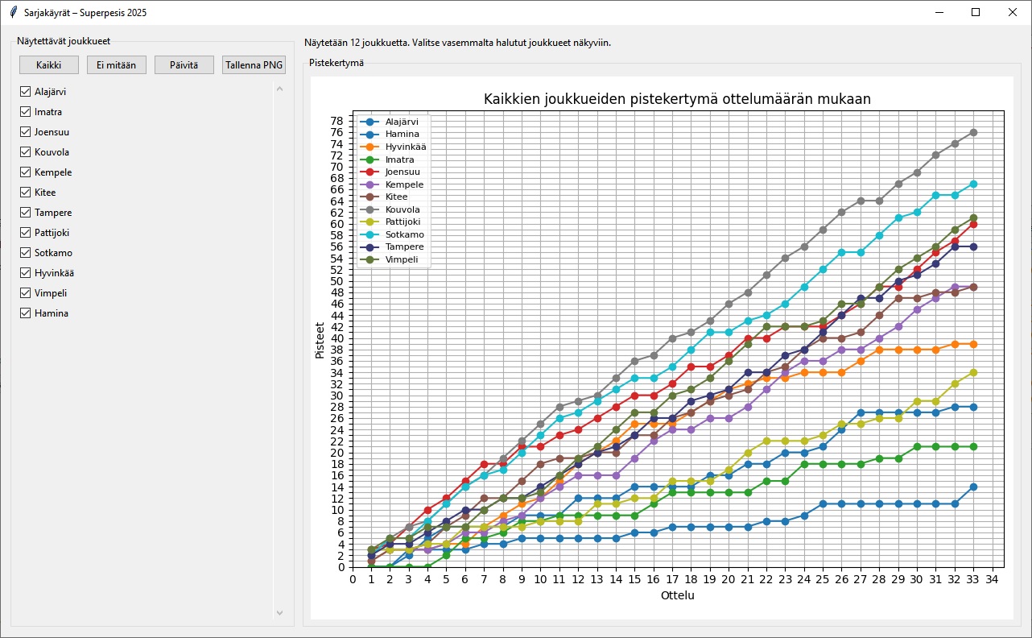1032x638 pixels.
Task: Click the Sotkamo legend marker in chart
Action: 371,234
